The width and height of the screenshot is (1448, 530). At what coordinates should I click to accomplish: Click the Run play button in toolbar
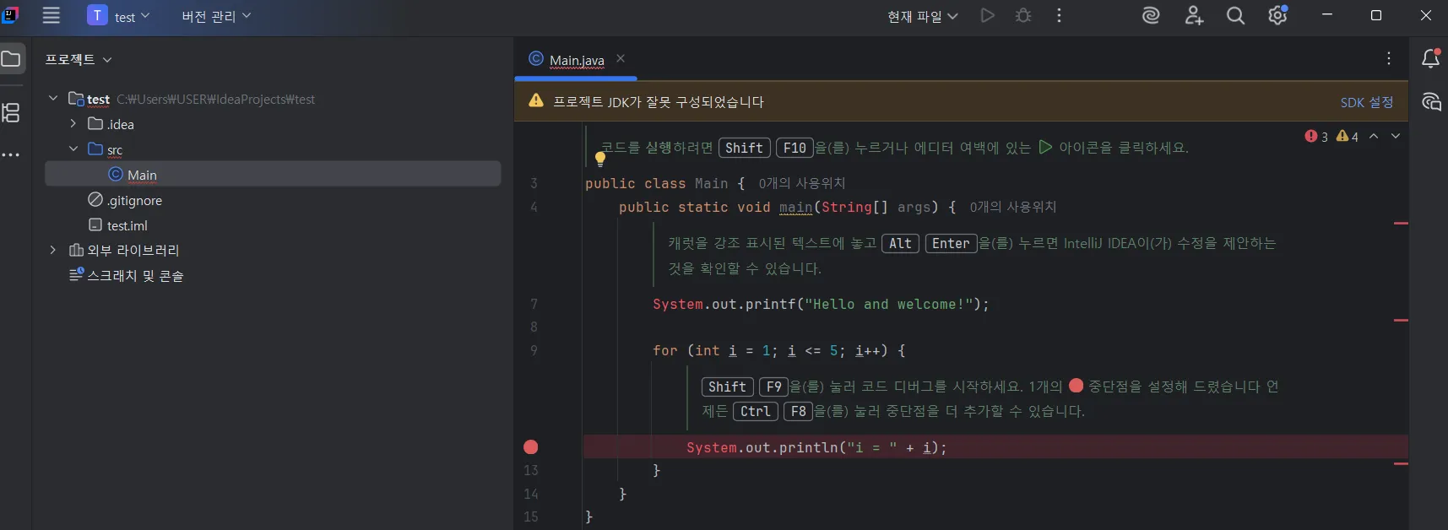point(987,16)
